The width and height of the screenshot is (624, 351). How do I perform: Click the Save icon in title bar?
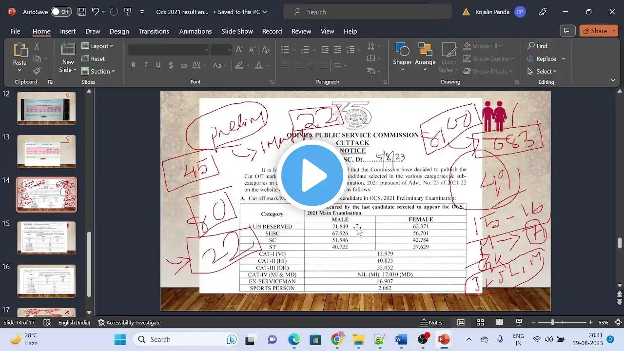click(x=81, y=12)
